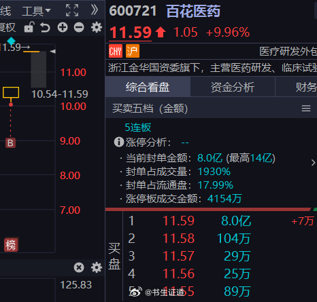The height and width of the screenshot is (302, 317).
Task: Click buy level 4 amount 25万
Action: [237, 273]
